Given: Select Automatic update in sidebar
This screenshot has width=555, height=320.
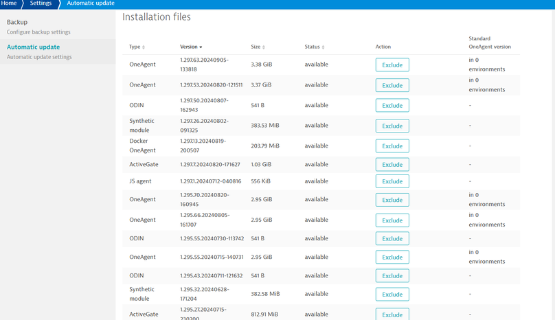Looking at the screenshot, I should pyautogui.click(x=33, y=47).
